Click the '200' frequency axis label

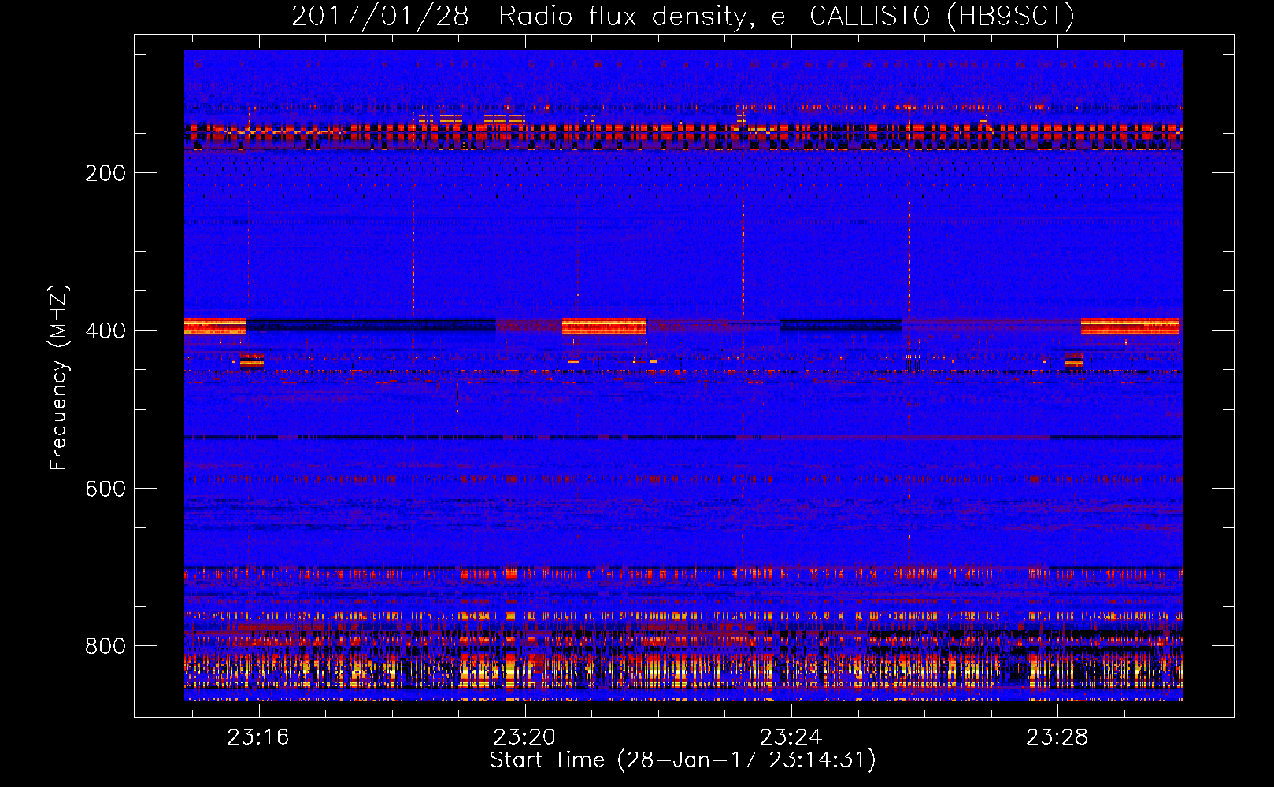pos(106,173)
